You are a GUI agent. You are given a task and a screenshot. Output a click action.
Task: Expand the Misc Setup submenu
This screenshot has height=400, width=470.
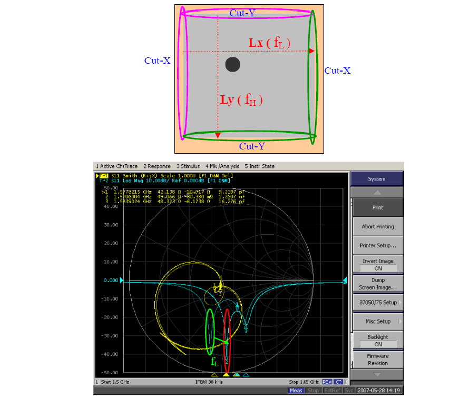377,322
